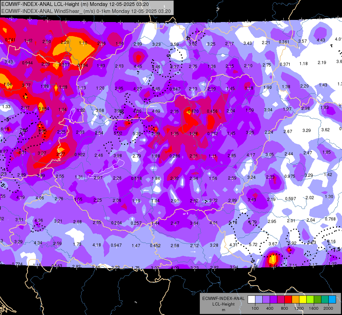Screen dimensions: 342x315
Task: Click the LCL-Height title line at top
Action: pos(75,4)
